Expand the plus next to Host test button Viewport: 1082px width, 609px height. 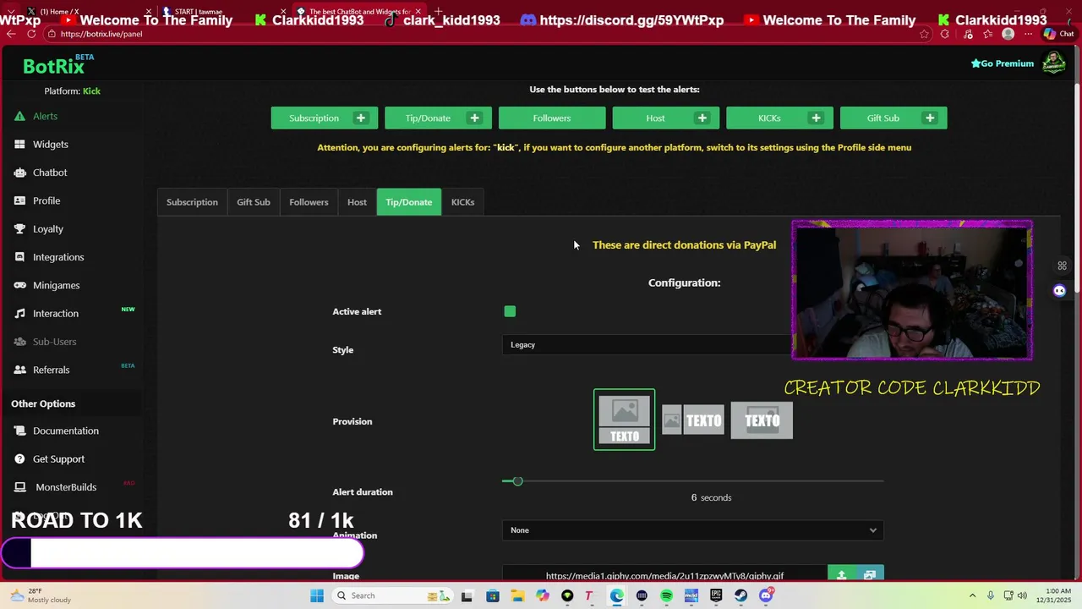click(702, 118)
